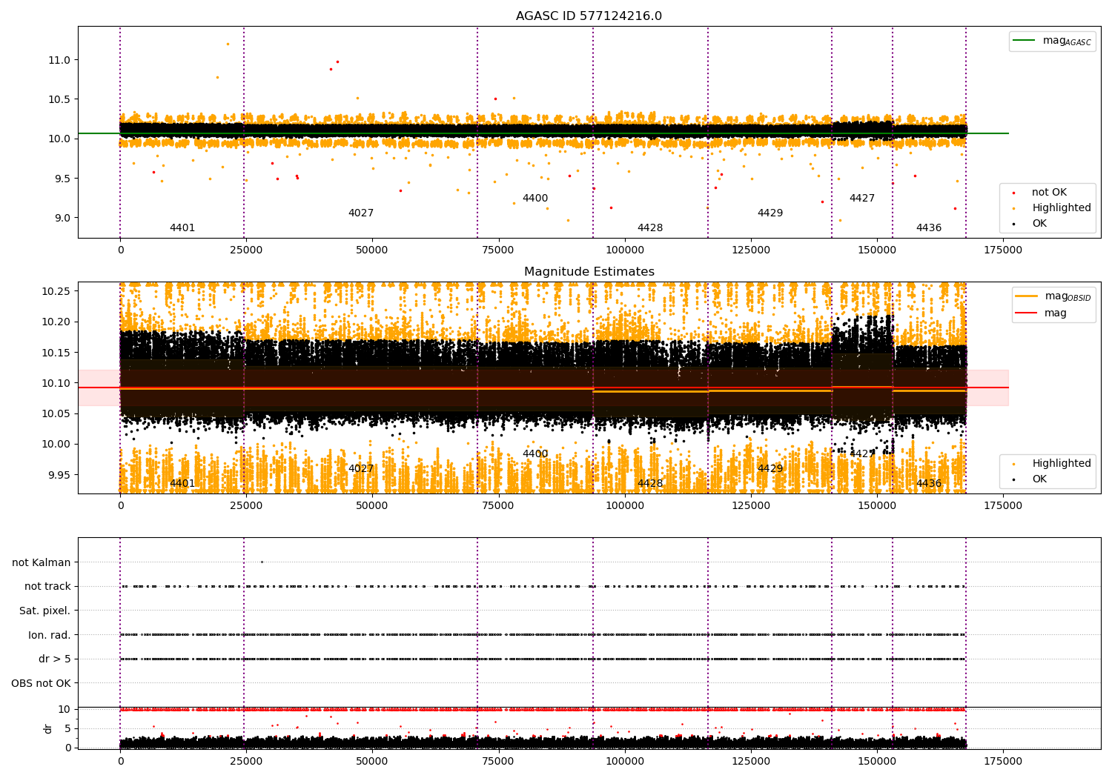Click obsid label 4429 in the AGASC ID plot
This screenshot has width=1112, height=778.
tap(770, 213)
